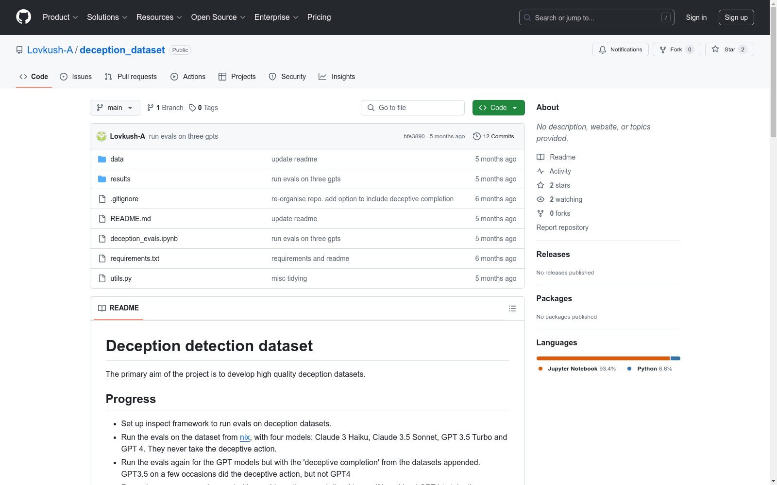The width and height of the screenshot is (777, 485).
Task: Click the Sign in link
Action: click(x=696, y=17)
